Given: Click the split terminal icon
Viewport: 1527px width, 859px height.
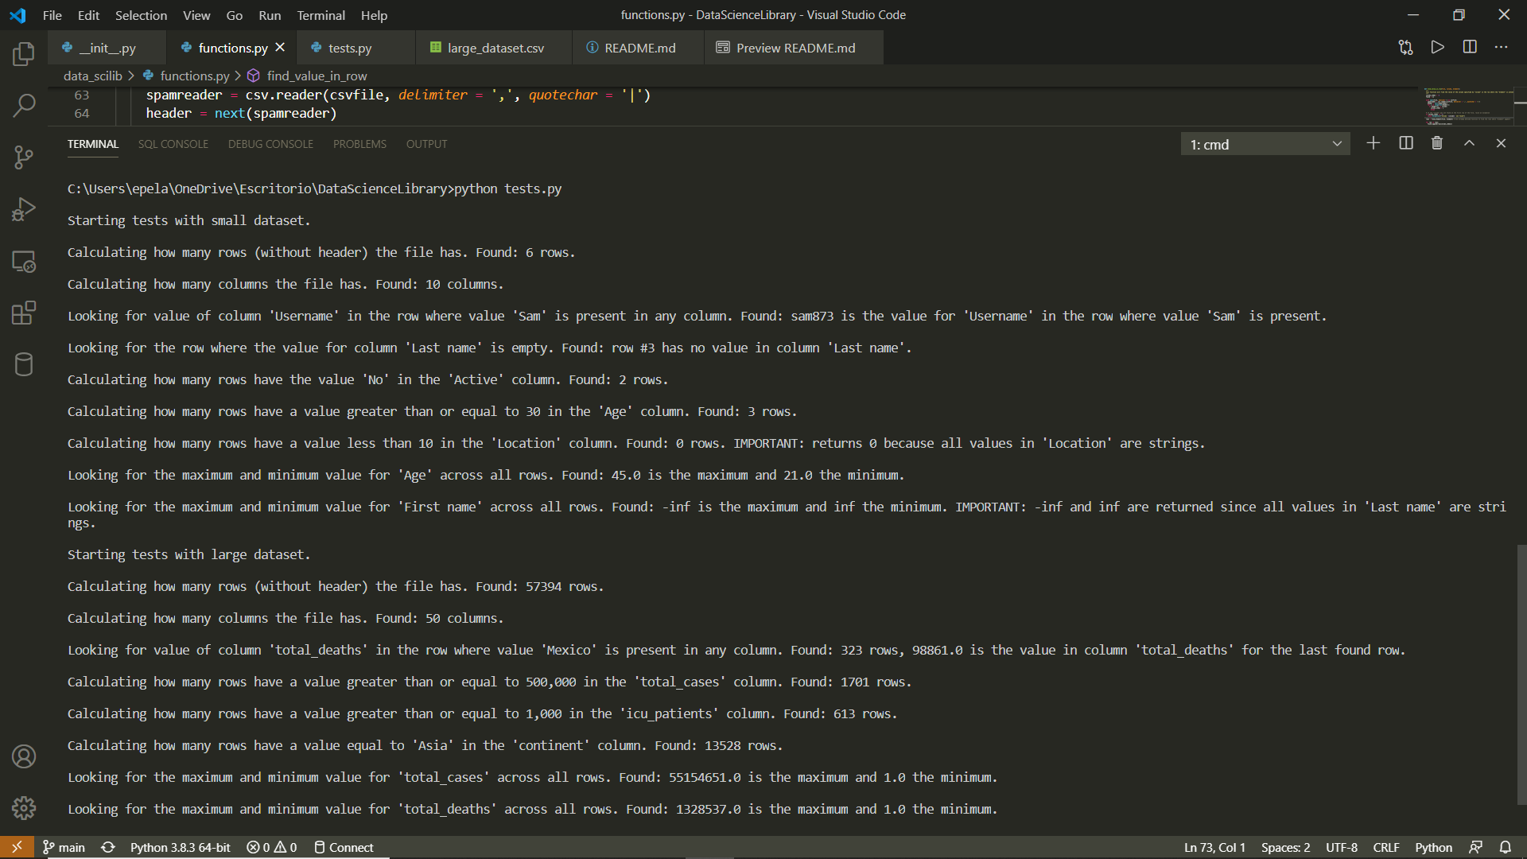Looking at the screenshot, I should (1405, 143).
